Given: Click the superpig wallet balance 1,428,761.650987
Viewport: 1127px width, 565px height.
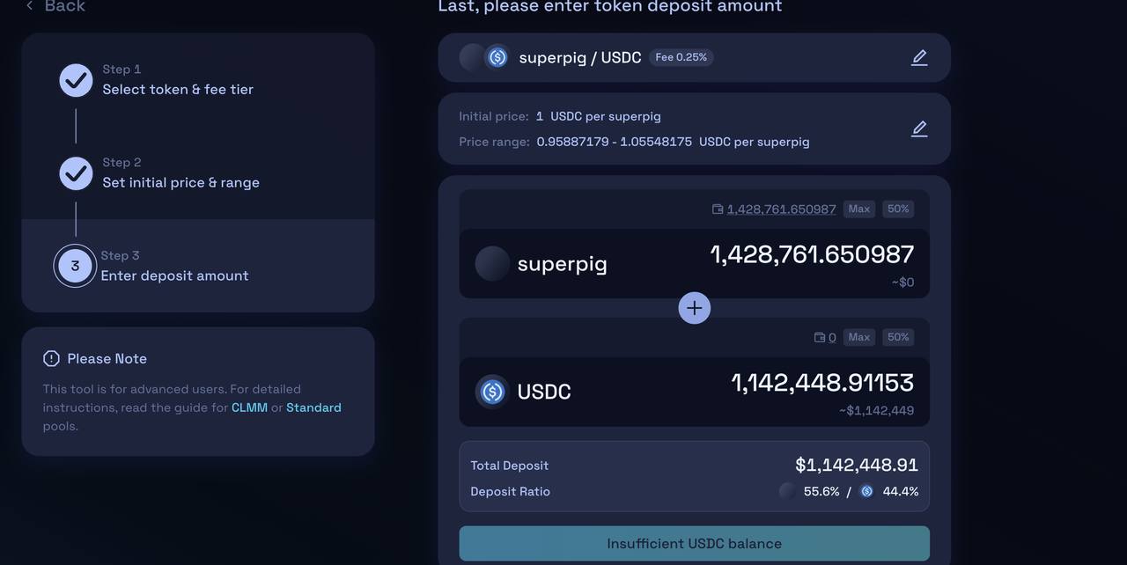Looking at the screenshot, I should pos(782,209).
